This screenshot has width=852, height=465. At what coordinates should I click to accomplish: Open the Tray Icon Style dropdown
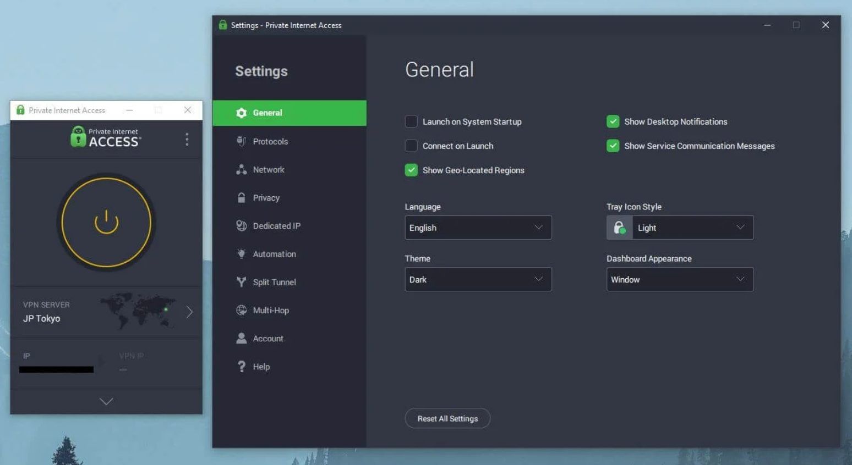(x=680, y=228)
